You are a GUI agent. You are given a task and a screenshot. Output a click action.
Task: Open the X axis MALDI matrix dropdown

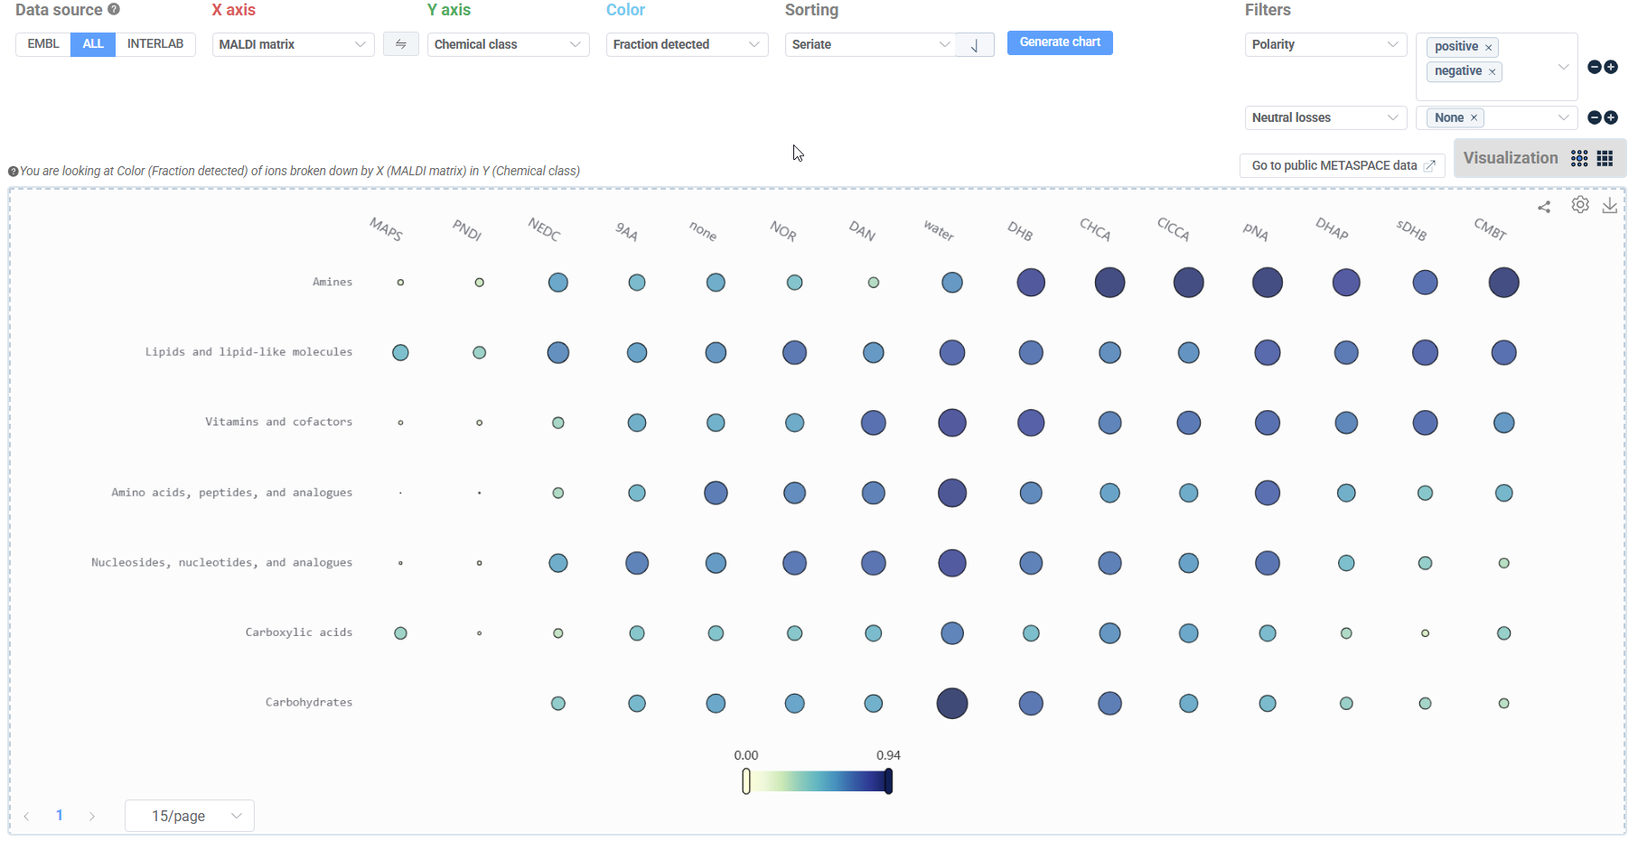pyautogui.click(x=293, y=44)
